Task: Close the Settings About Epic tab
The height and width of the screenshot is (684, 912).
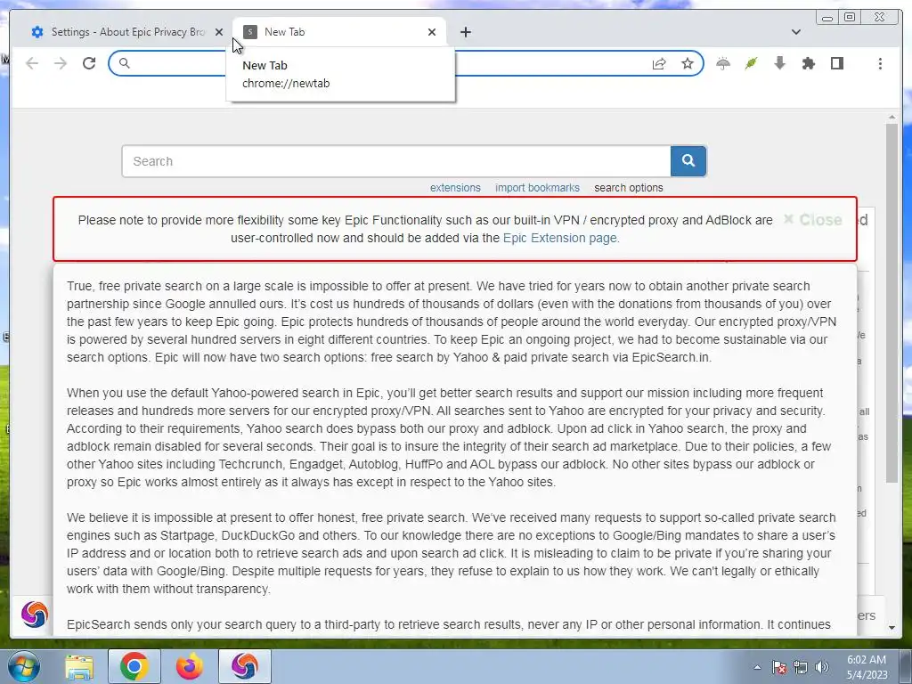Action: [219, 32]
